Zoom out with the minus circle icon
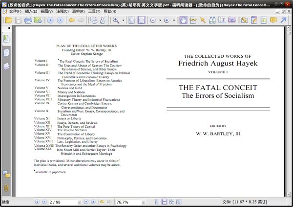The width and height of the screenshot is (293, 207). tap(153, 20)
